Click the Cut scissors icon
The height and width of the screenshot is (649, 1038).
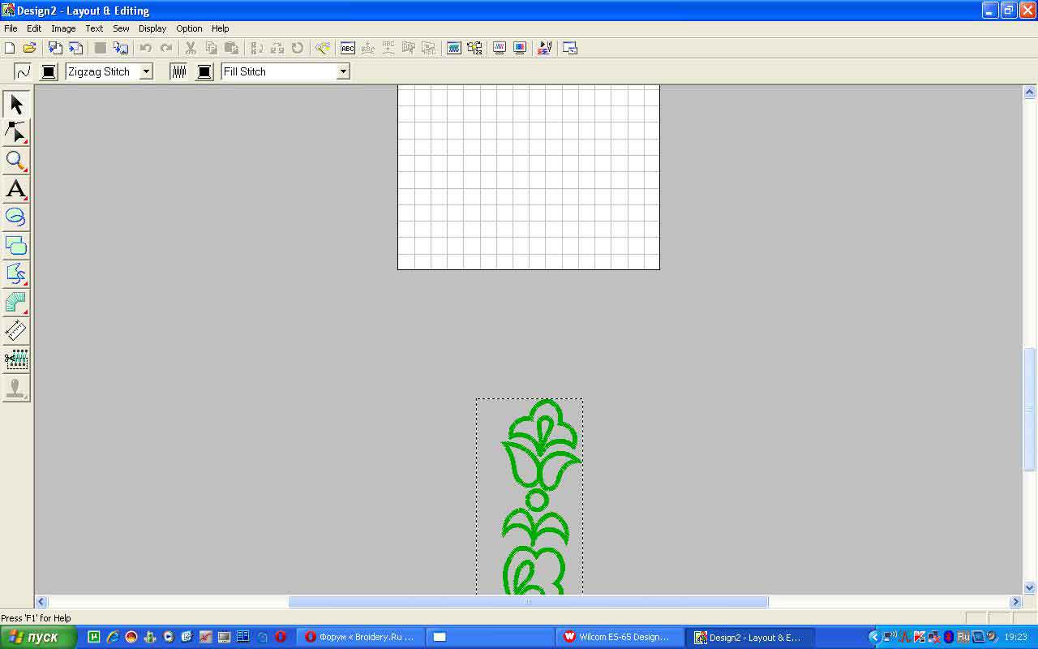pos(191,49)
